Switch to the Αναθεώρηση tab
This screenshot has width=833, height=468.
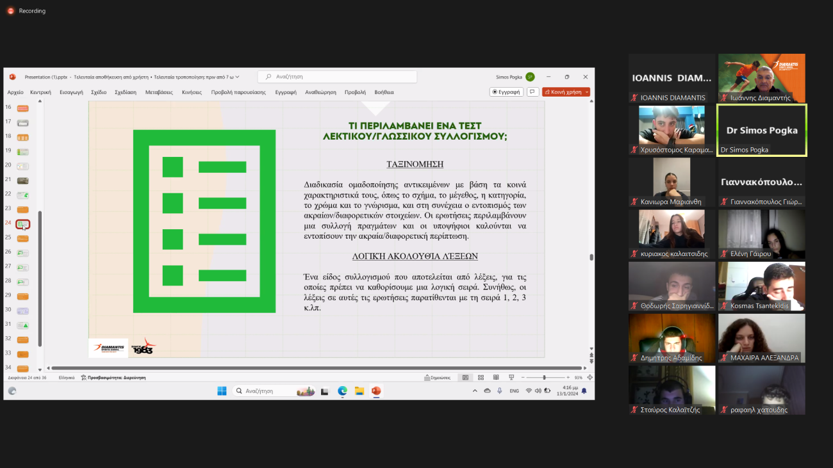(320, 92)
